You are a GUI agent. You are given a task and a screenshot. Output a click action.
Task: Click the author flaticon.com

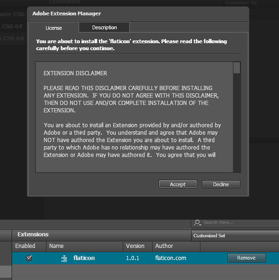tap(171, 258)
